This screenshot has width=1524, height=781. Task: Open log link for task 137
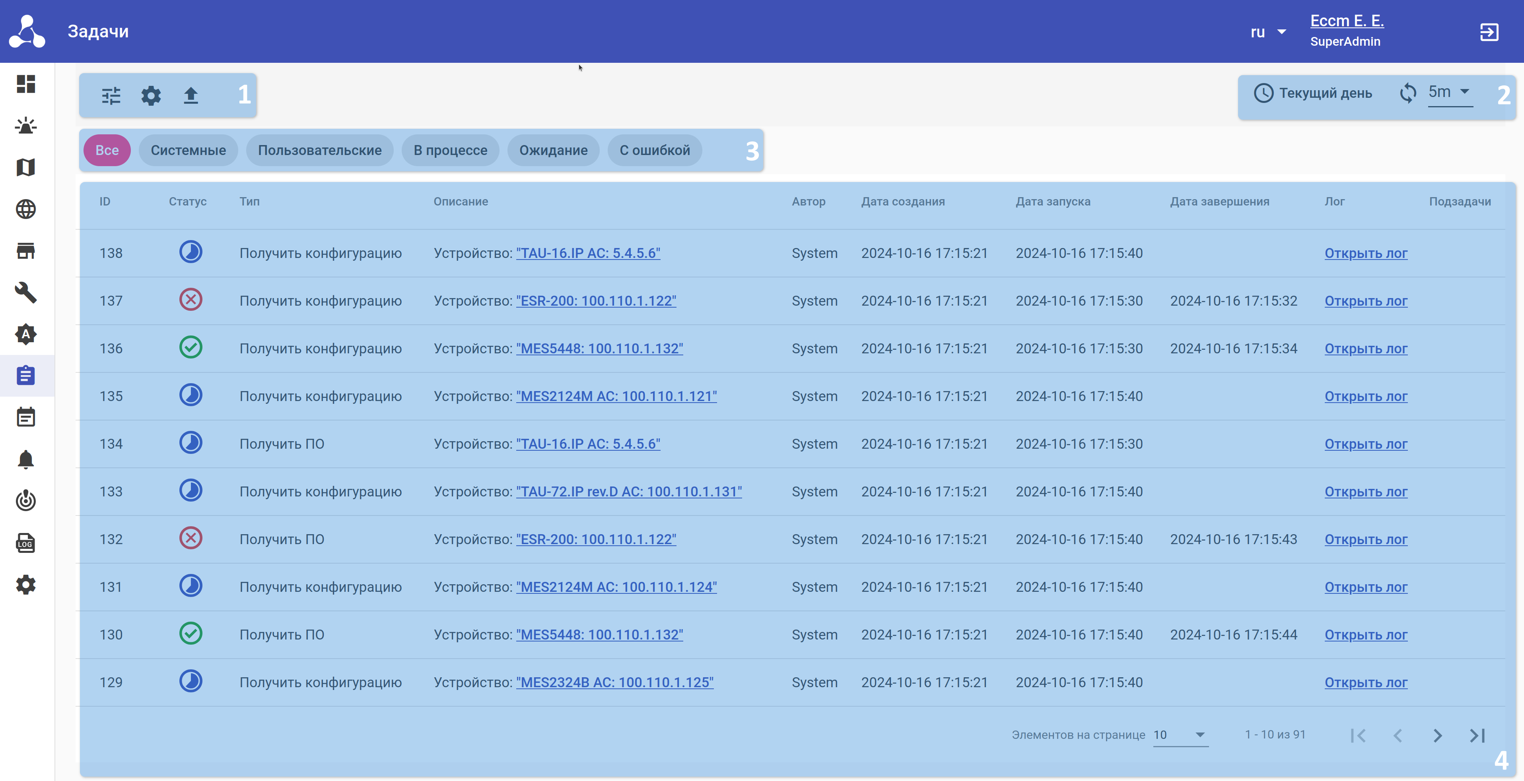(x=1365, y=301)
